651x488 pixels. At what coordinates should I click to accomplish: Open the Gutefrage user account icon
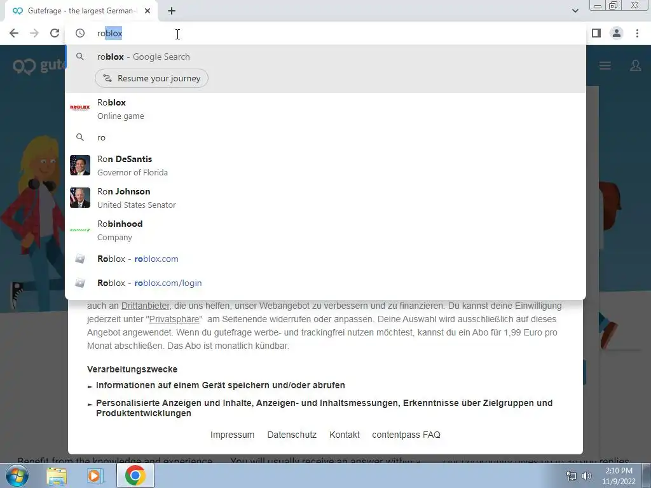[636, 65]
